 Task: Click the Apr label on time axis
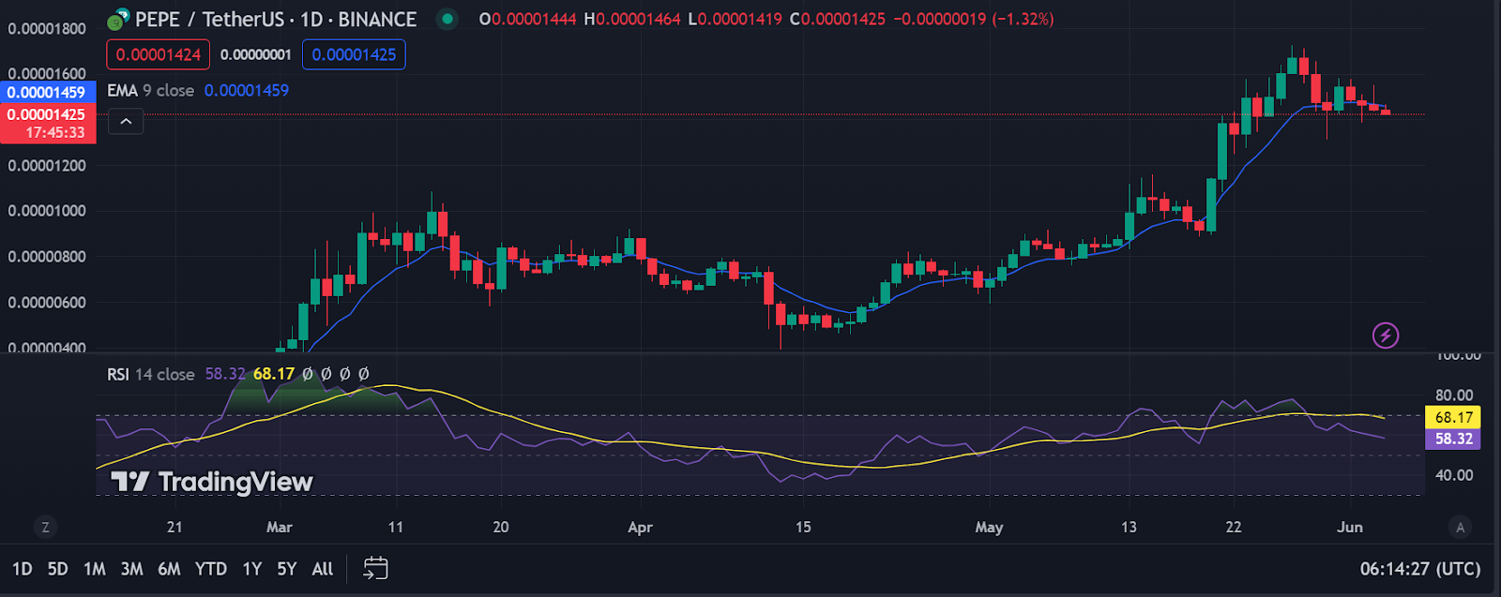640,527
